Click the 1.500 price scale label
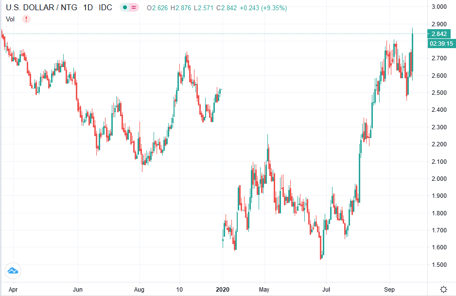The width and height of the screenshot is (456, 296). coord(439,265)
